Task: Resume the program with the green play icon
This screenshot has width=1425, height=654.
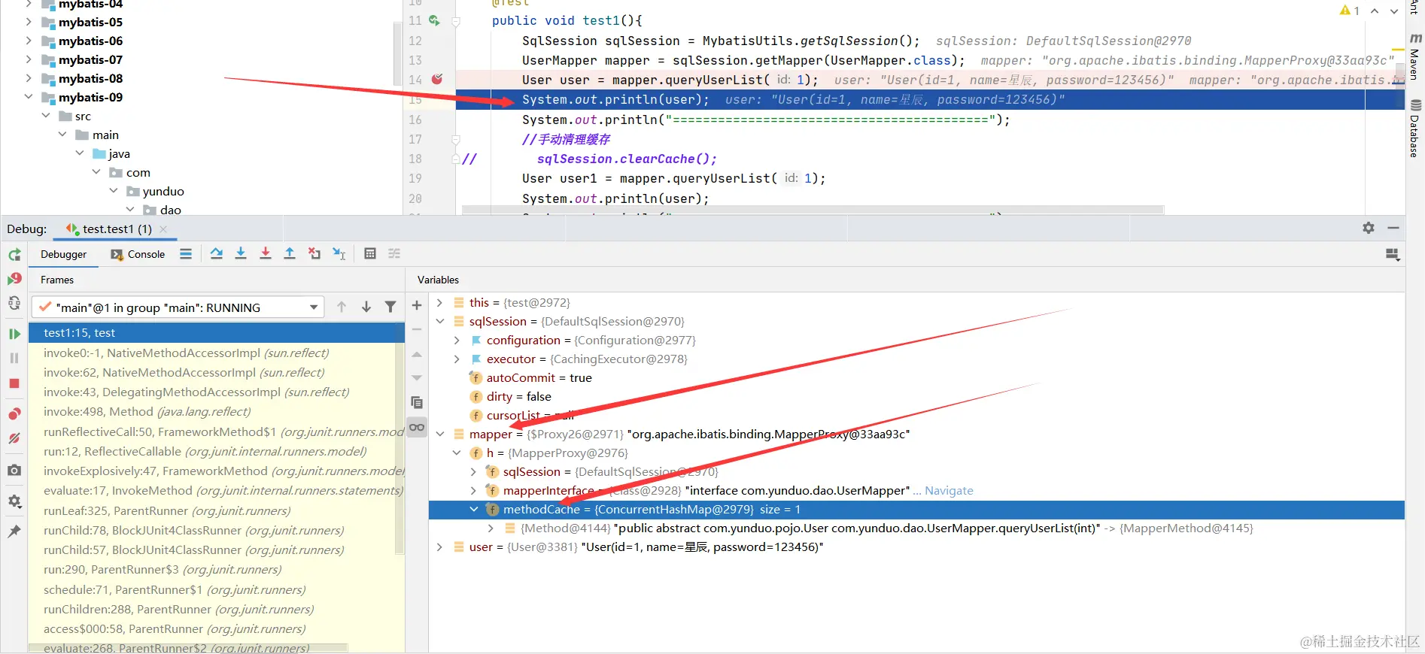Action: [14, 334]
